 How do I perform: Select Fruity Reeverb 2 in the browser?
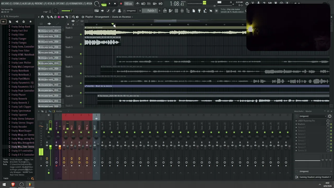pyautogui.click(x=20, y=103)
